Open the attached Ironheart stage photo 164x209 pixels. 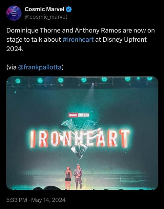[x=82, y=133]
